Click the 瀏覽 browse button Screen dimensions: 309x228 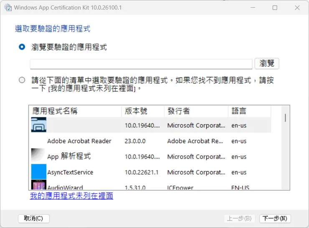click(267, 63)
